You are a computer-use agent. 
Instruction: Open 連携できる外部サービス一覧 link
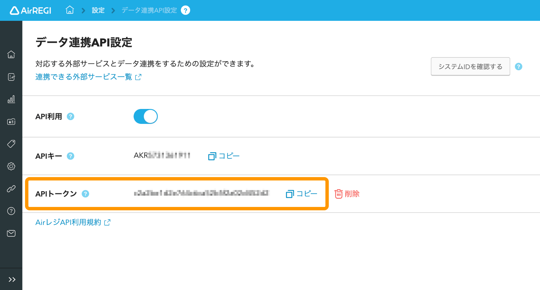[88, 77]
